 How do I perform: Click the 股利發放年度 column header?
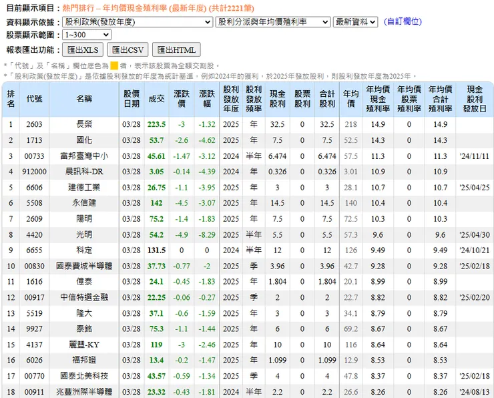pyautogui.click(x=231, y=99)
